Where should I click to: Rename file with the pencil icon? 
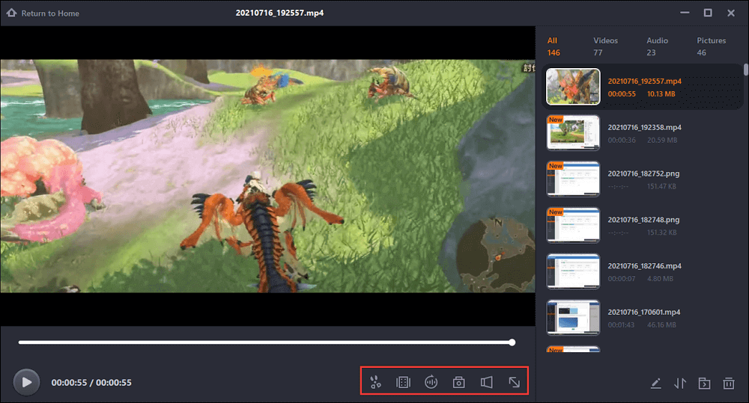click(655, 384)
